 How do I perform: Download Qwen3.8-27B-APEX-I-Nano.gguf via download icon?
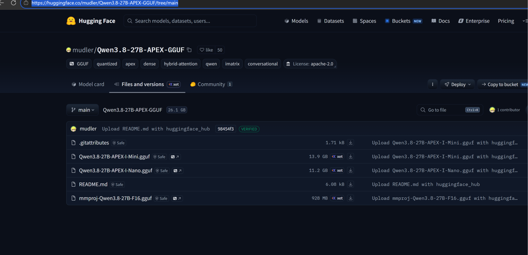[x=350, y=170]
